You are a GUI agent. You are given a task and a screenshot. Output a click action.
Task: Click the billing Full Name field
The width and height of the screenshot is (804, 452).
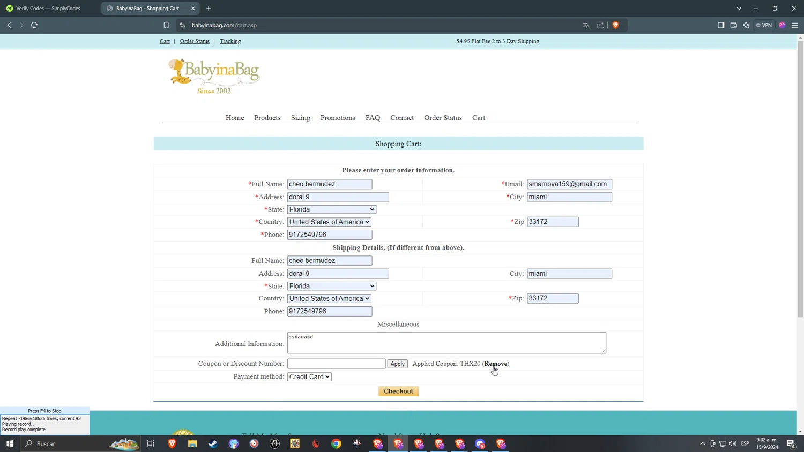[x=330, y=184]
